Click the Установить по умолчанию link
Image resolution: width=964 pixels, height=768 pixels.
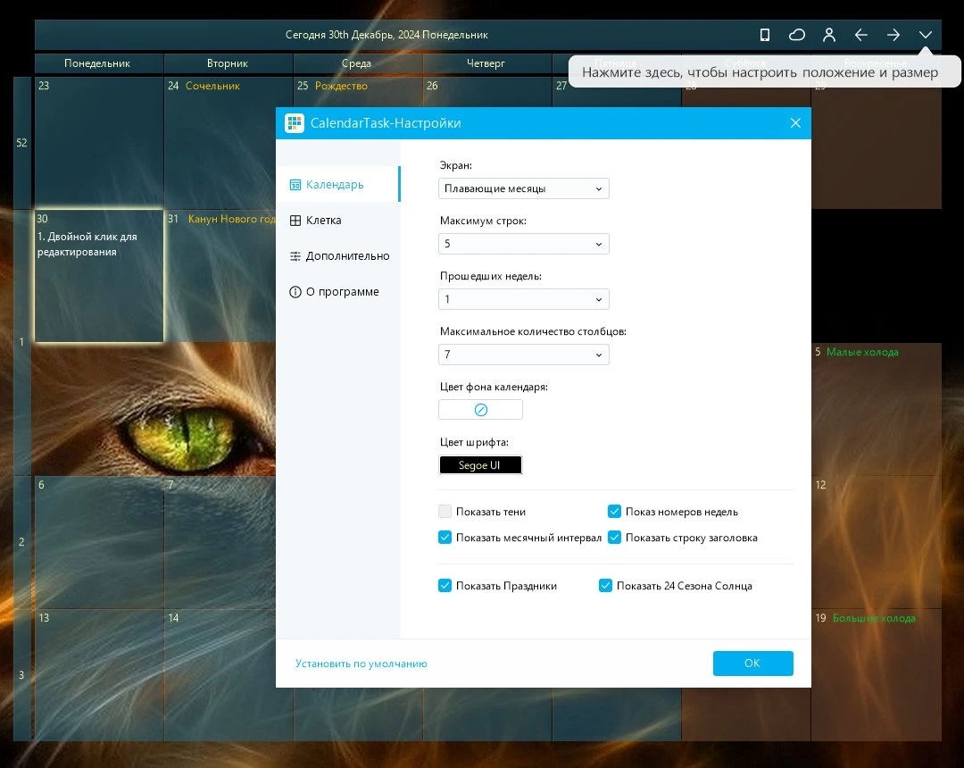[x=361, y=664]
